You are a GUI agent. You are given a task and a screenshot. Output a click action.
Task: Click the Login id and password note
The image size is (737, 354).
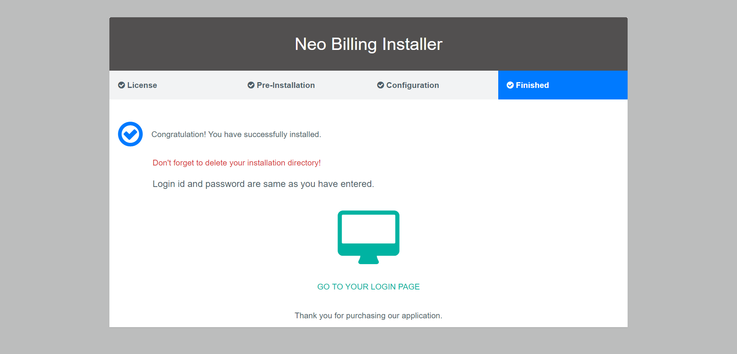point(263,184)
